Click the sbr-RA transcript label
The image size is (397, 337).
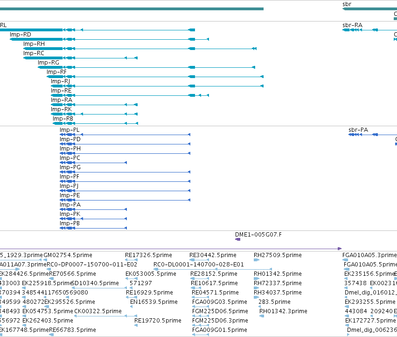point(352,25)
